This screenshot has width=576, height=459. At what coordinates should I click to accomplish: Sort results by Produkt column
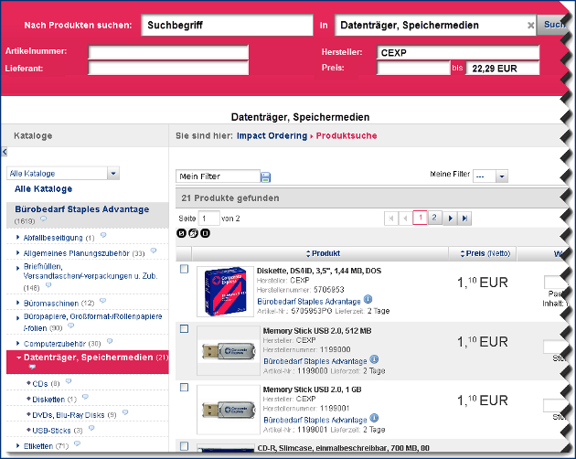(x=325, y=253)
